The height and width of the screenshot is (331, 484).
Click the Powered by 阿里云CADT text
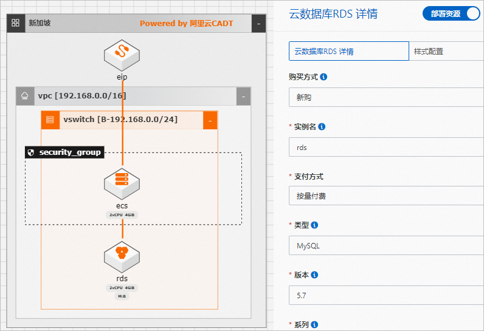(187, 24)
